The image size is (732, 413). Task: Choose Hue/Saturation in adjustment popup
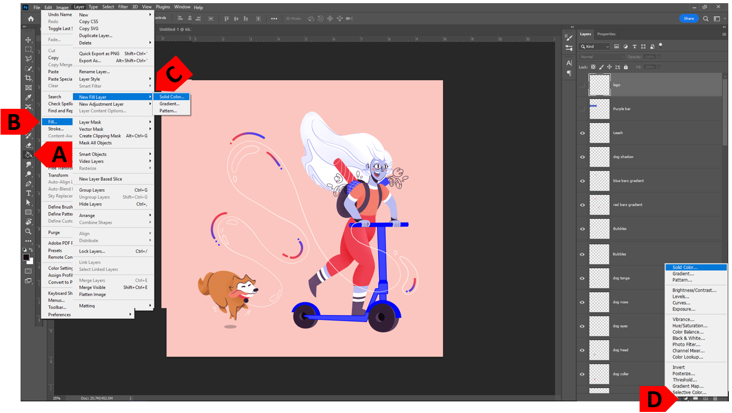tap(690, 326)
